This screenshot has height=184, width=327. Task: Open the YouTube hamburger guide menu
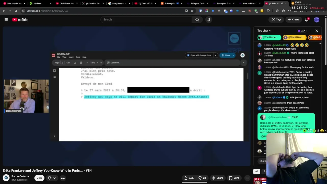[x=6, y=20]
